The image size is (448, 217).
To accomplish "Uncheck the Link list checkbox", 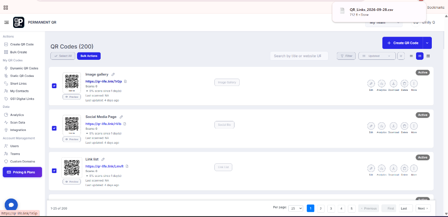I will [x=54, y=171].
